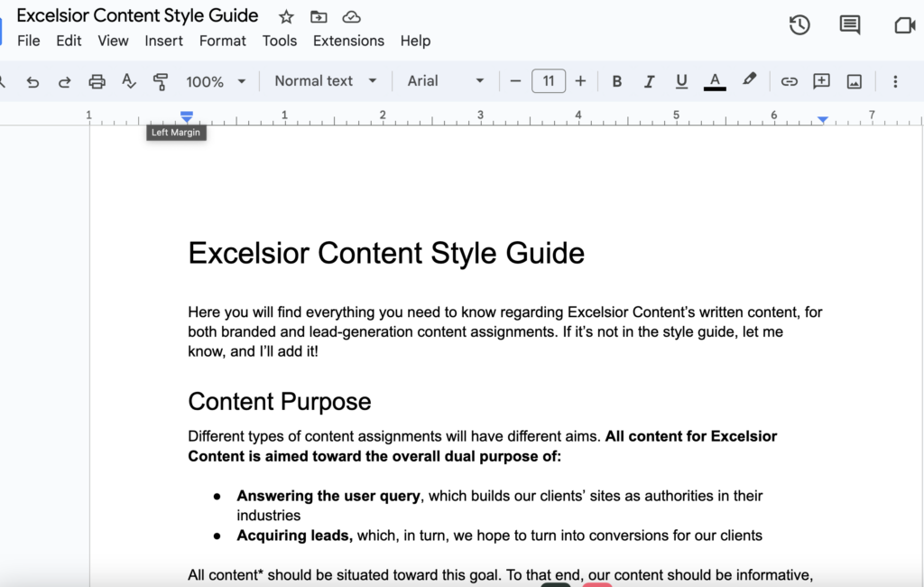Select the Paint format tool

coord(160,80)
